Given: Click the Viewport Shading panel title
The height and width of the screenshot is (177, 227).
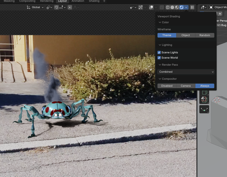Looking at the screenshot, I should [168, 16].
